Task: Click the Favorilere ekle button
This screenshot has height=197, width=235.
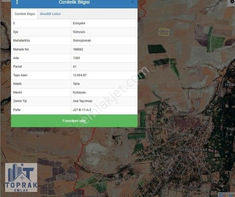Action: tap(74, 121)
